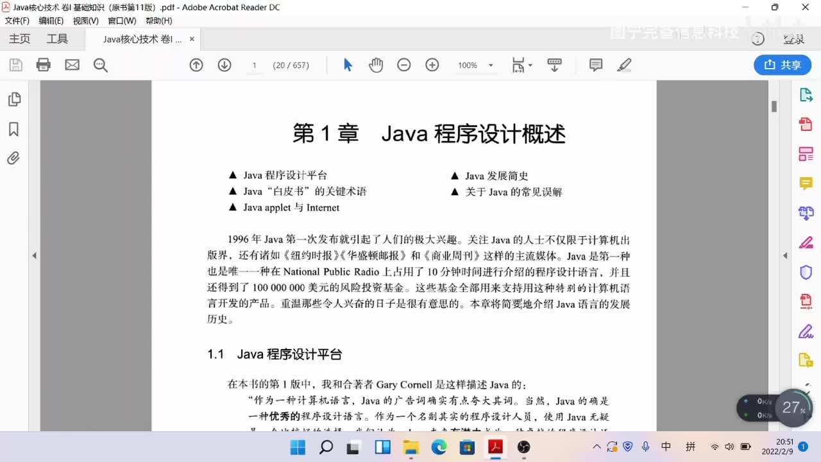821x462 pixels.
Task: Open File Explorer from taskbar
Action: (410, 447)
